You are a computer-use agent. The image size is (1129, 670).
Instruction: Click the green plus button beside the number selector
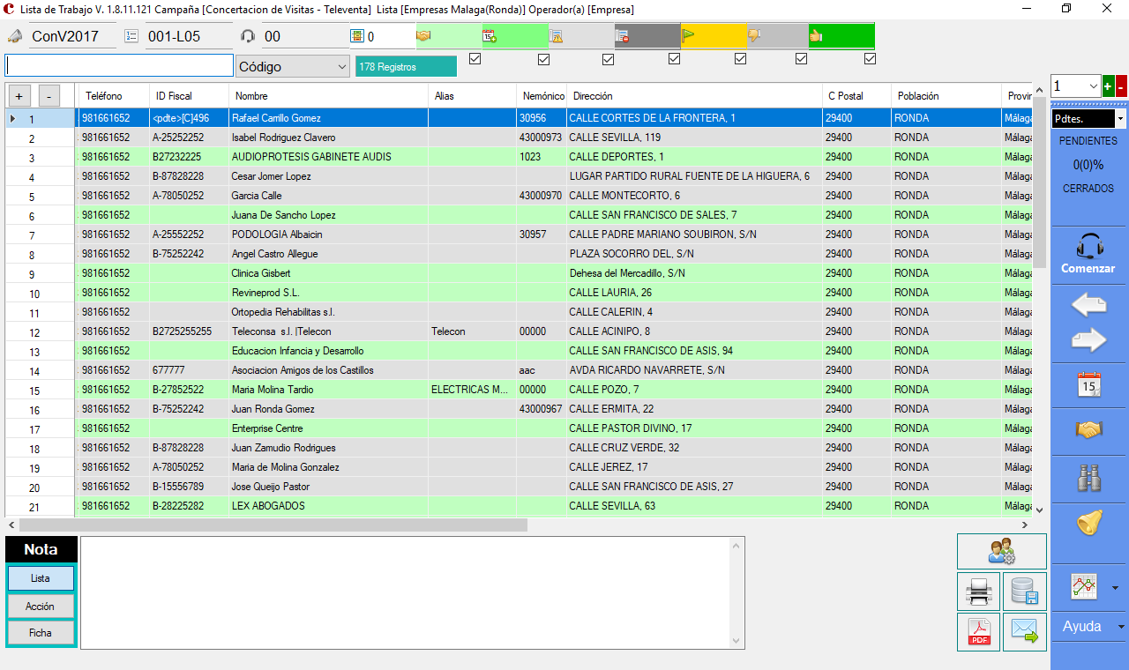[x=1108, y=86]
